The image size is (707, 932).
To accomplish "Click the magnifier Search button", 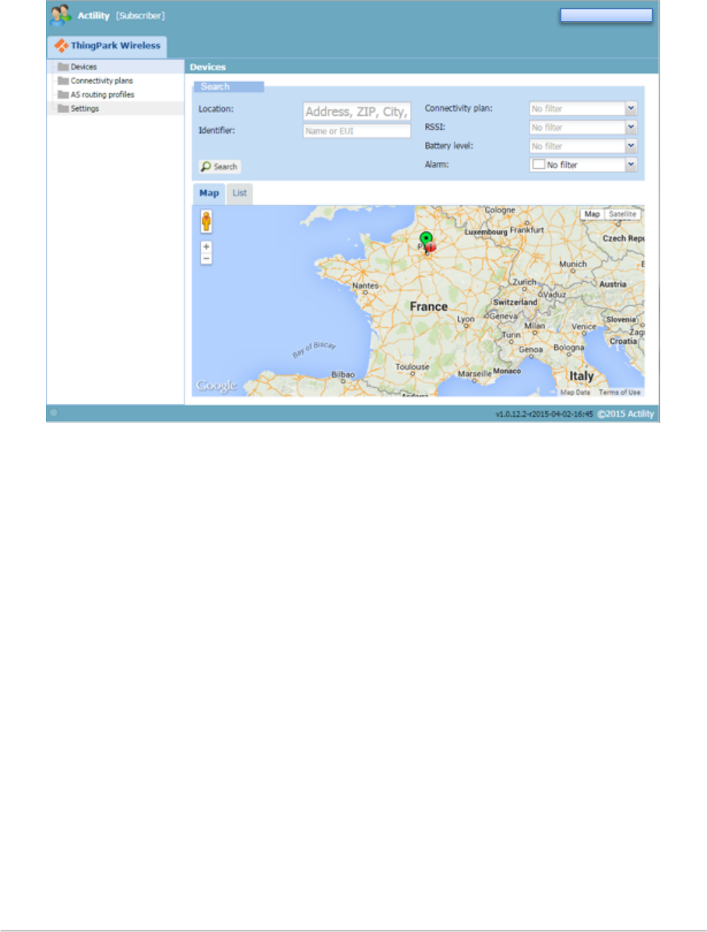I will click(220, 167).
